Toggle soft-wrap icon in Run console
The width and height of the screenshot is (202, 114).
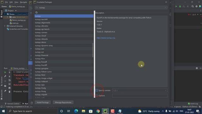click(9, 80)
